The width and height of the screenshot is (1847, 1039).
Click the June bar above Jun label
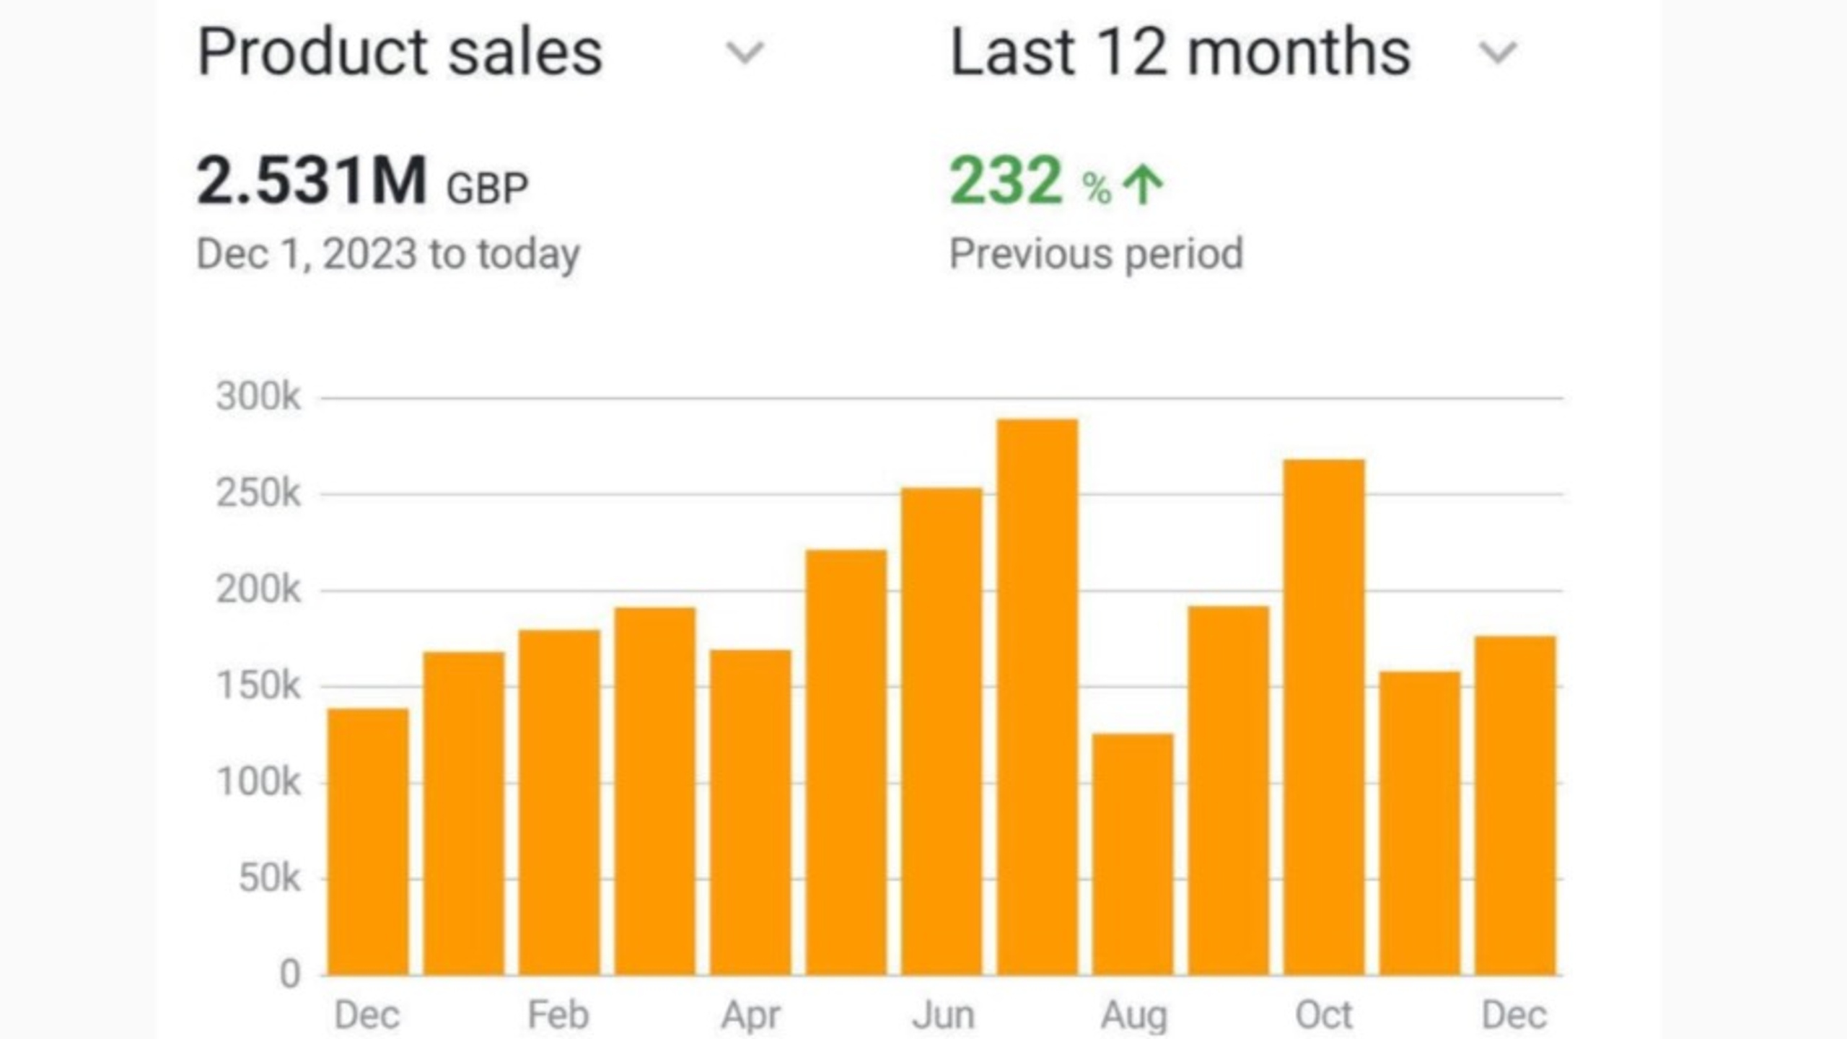[942, 732]
